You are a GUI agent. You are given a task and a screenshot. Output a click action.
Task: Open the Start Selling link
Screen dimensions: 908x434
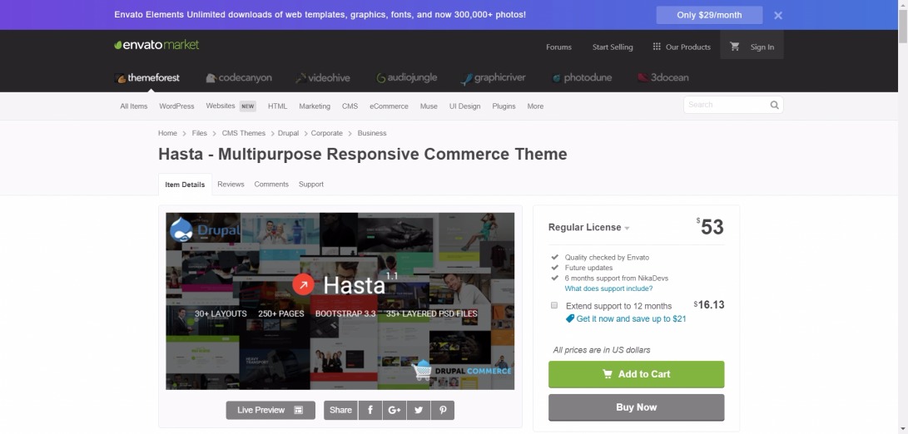(612, 47)
